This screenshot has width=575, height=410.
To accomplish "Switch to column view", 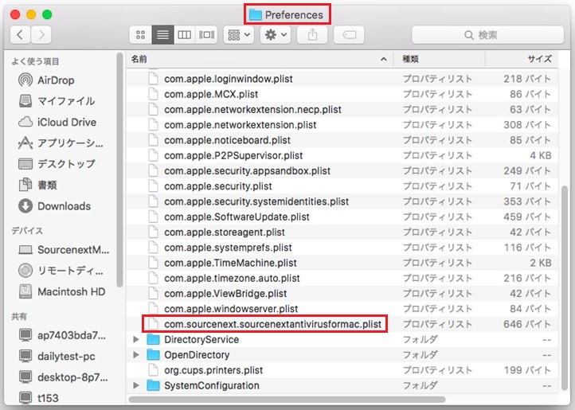I will 185,35.
